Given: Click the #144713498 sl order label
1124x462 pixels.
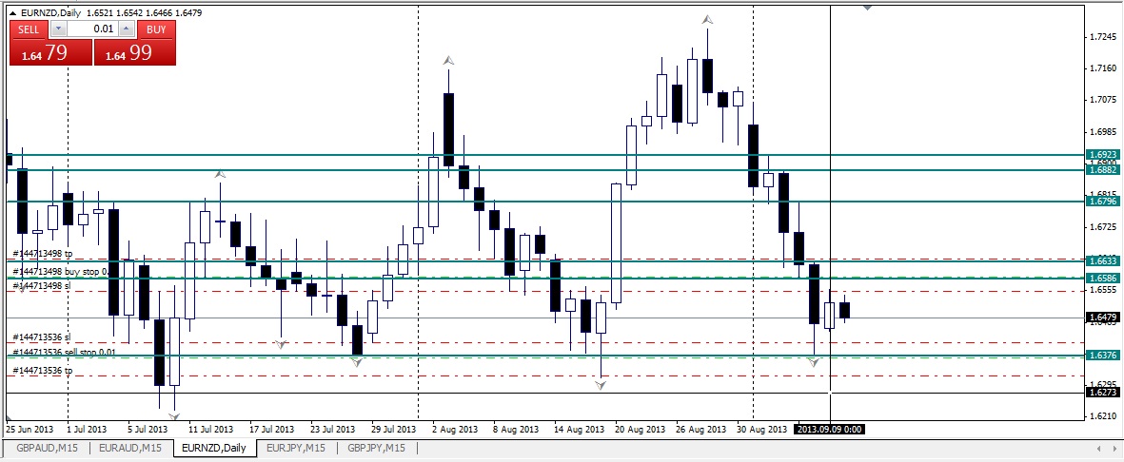Looking at the screenshot, I should click(x=42, y=286).
